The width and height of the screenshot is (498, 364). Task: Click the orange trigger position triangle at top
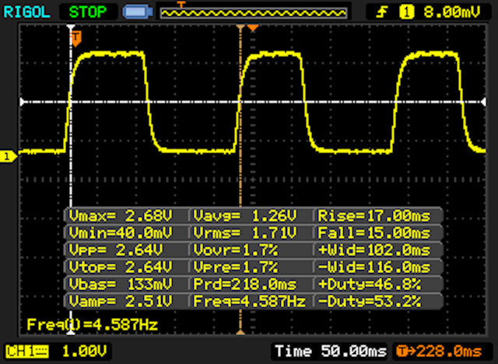253,28
